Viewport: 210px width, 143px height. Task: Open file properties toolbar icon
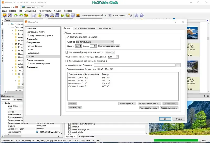[x=34, y=15]
